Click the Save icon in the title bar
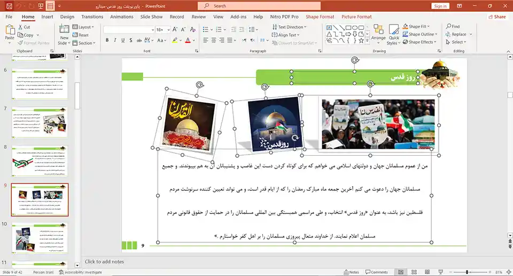Image resolution: width=513 pixels, height=276 pixels. coord(9,6)
